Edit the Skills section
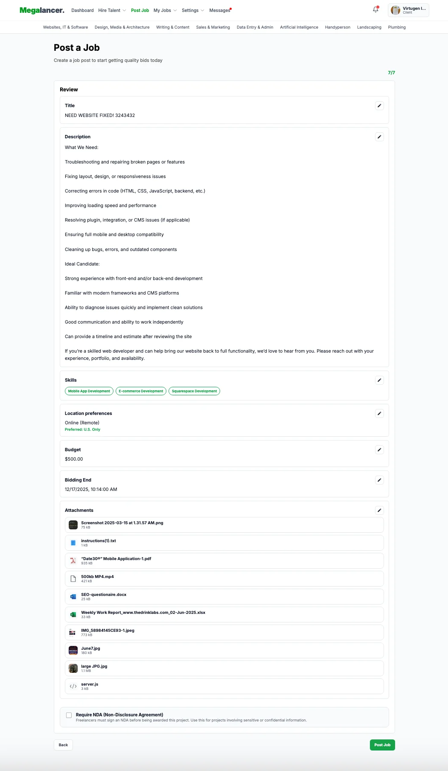Screen dimensions: 448x771 point(379,380)
